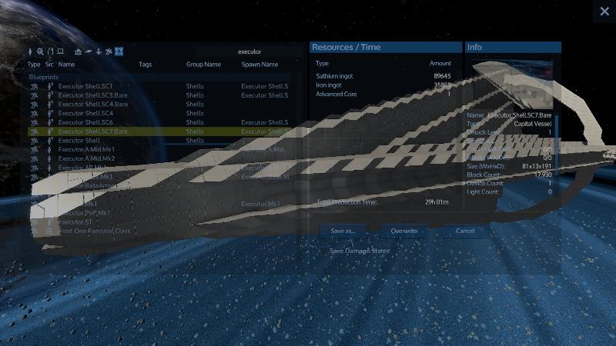Click the Sathium amount value 89645

point(442,76)
